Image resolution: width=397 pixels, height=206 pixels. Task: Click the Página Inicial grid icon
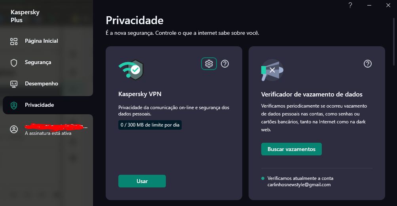click(x=14, y=41)
